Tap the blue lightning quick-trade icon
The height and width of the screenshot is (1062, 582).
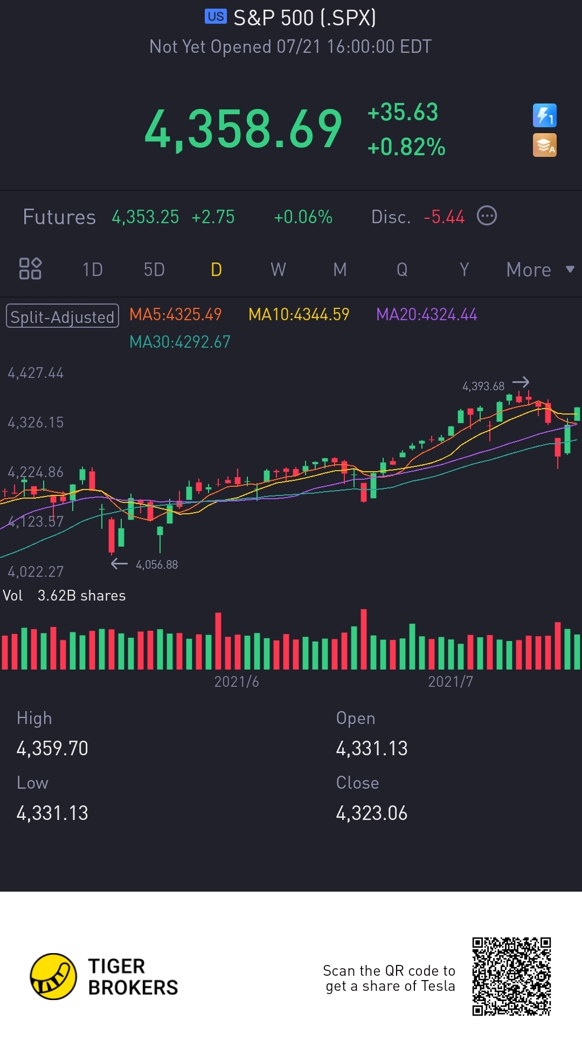(544, 115)
